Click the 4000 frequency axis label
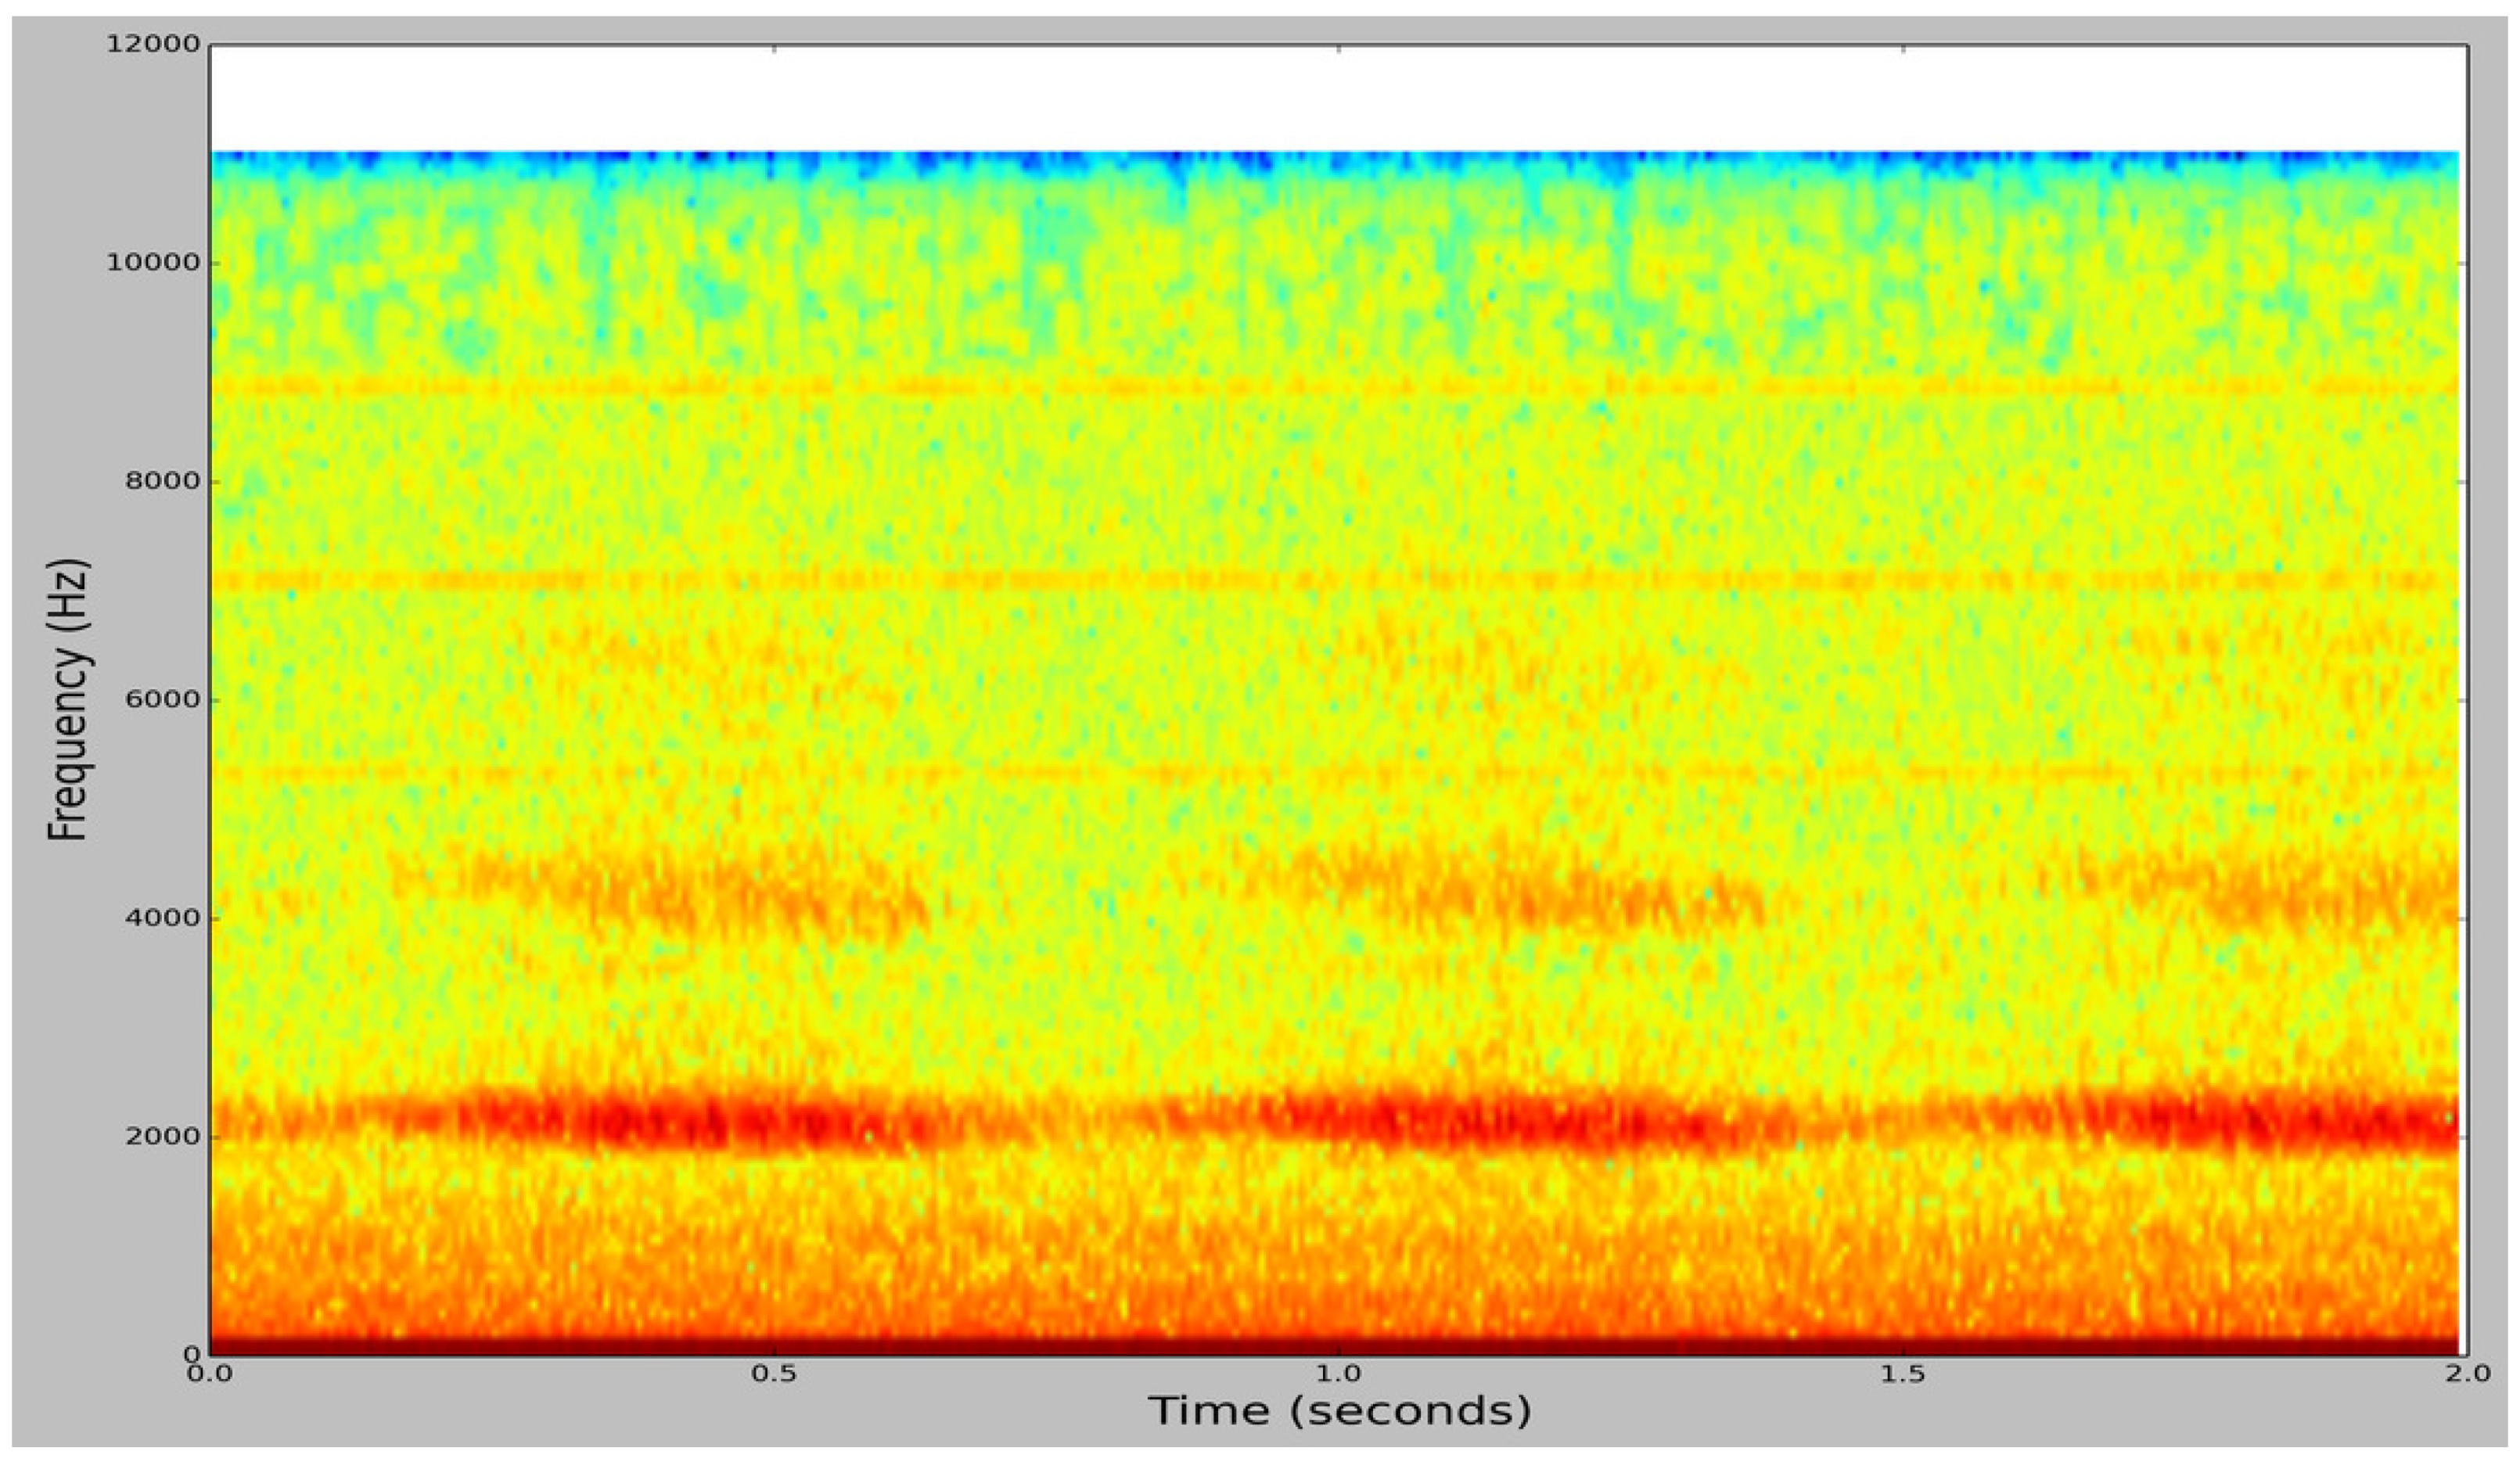Viewport: 2520px width, 1462px height. [162, 918]
